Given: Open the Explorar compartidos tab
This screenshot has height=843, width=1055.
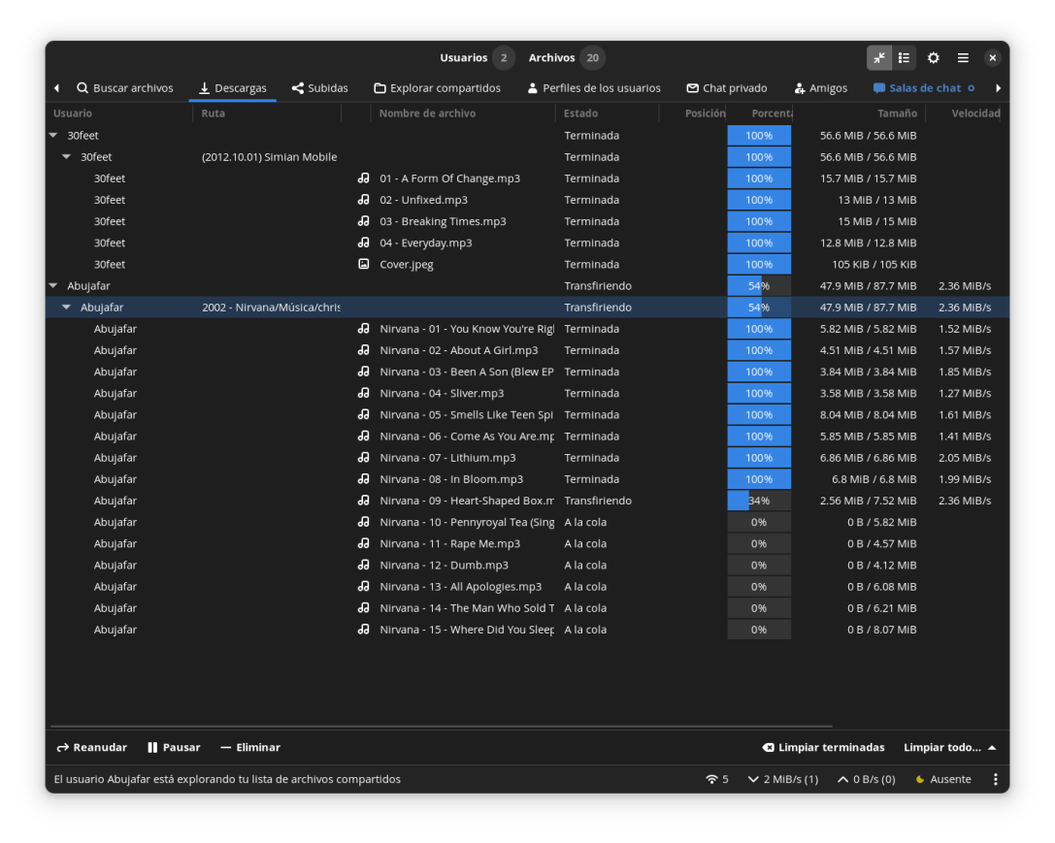Looking at the screenshot, I should [x=438, y=88].
